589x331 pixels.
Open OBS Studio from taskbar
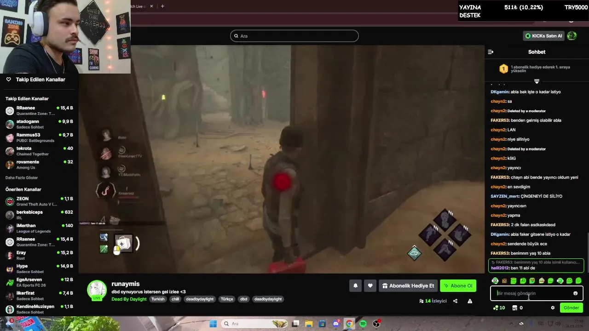point(376,324)
